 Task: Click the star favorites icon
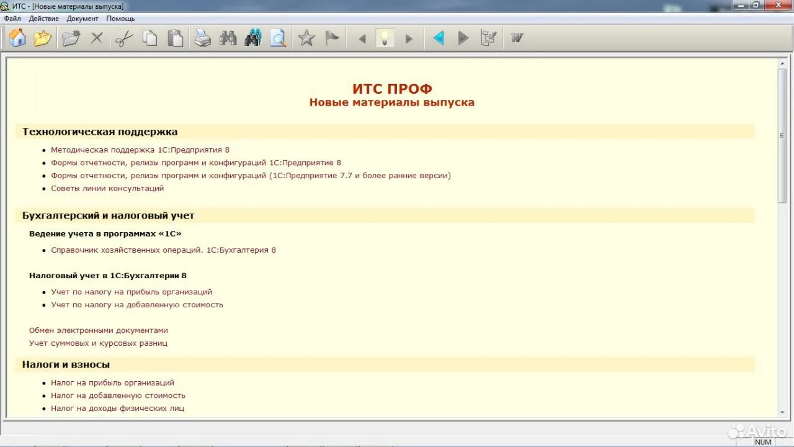point(306,38)
